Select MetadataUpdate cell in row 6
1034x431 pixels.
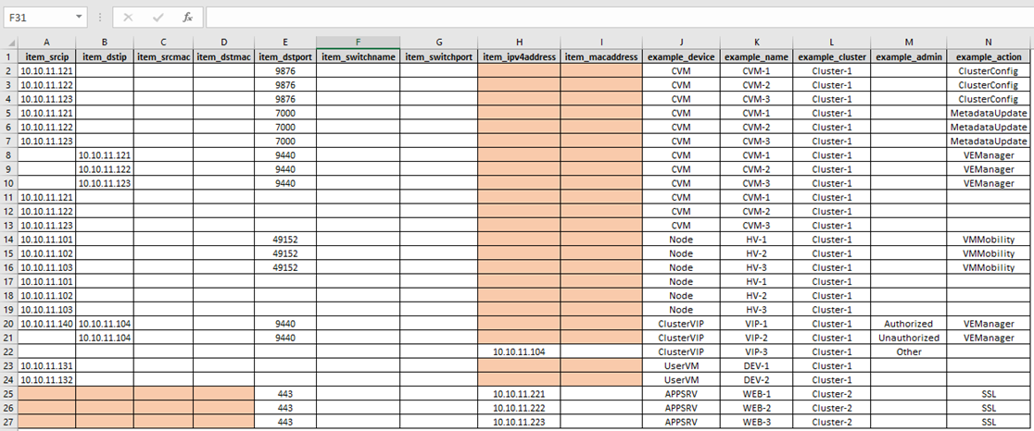(990, 127)
